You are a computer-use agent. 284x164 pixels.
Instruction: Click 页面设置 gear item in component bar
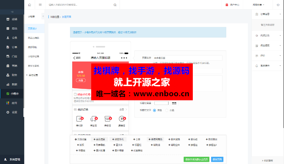[x=80, y=139]
